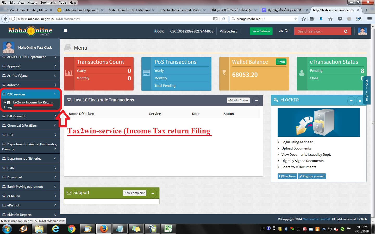This screenshot has width=375, height=234.
Task: Expand the eChallan sidebar menu
Action: coord(30,196)
